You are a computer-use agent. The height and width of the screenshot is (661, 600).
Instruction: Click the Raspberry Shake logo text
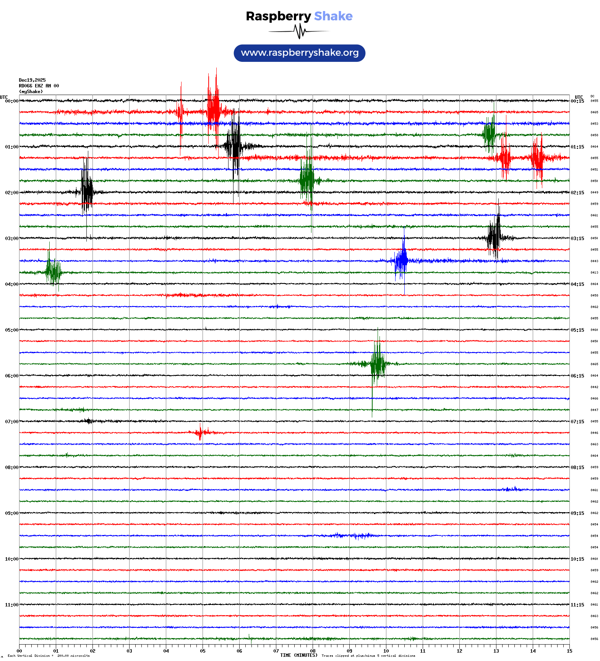coord(299,16)
